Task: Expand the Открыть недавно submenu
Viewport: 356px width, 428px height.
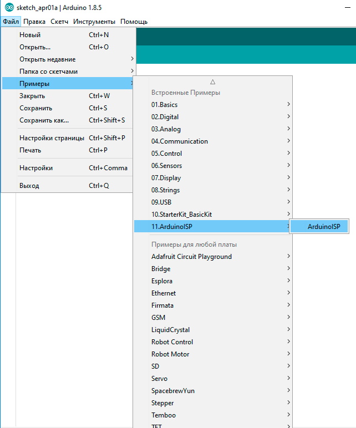Action: [48, 59]
